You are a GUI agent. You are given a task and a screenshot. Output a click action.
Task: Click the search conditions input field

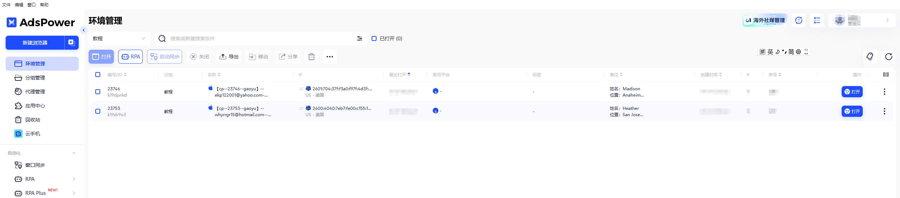[x=260, y=38]
